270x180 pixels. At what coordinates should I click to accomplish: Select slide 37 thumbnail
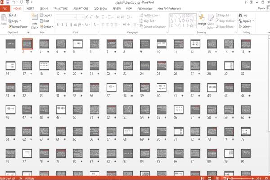(111, 88)
